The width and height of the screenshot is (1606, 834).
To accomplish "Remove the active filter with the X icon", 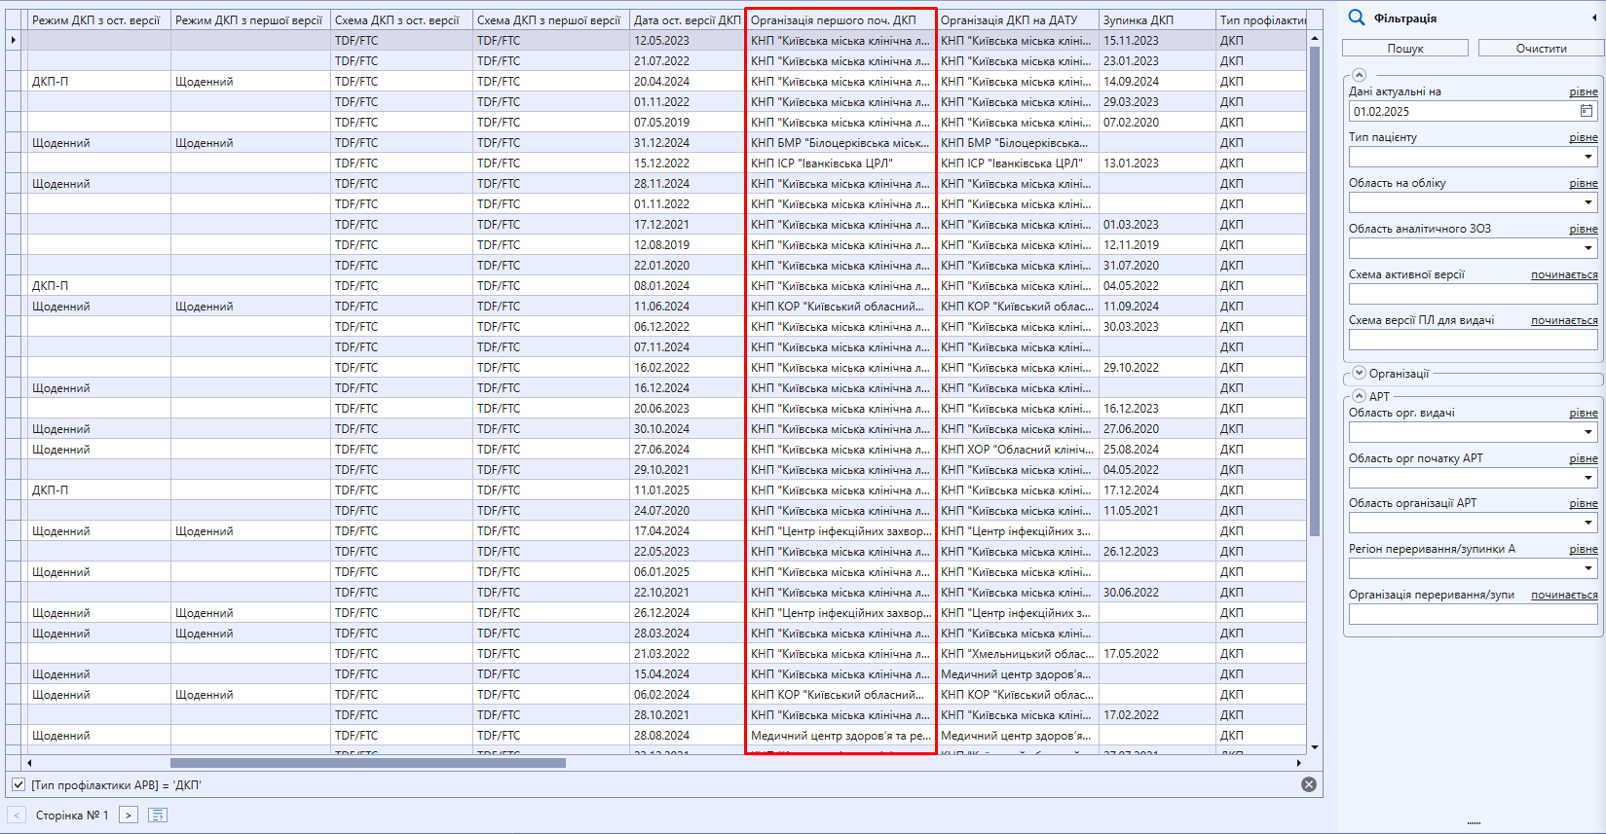I will pyautogui.click(x=1309, y=784).
